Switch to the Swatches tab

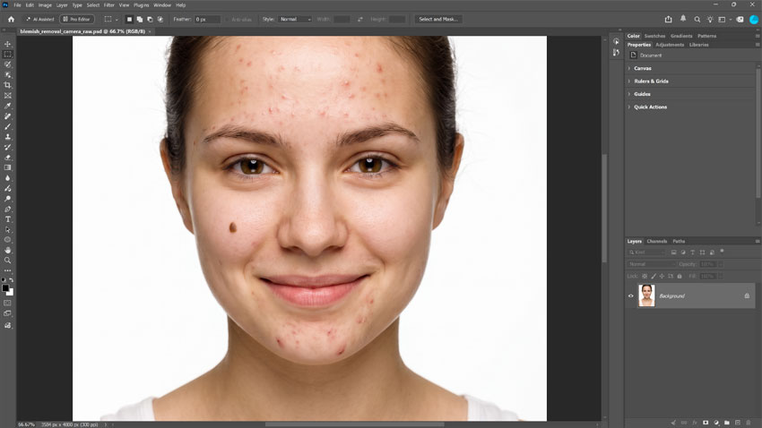[x=654, y=36]
